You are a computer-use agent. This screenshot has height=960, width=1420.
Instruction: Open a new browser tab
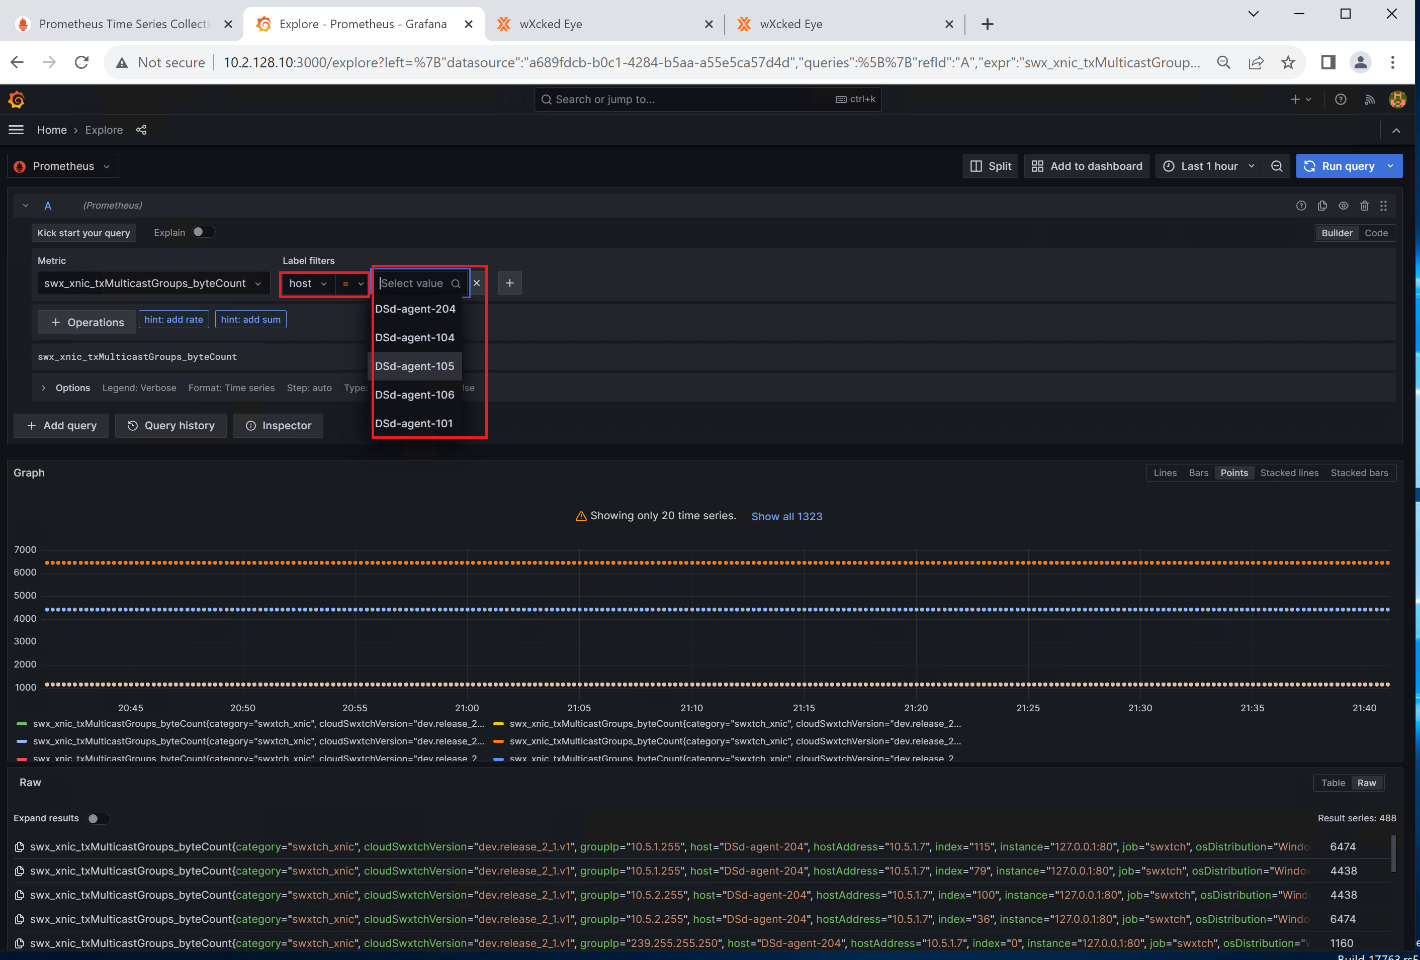(x=988, y=24)
